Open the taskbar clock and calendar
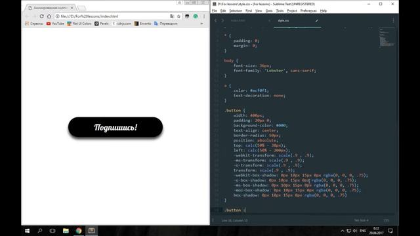 (376, 231)
